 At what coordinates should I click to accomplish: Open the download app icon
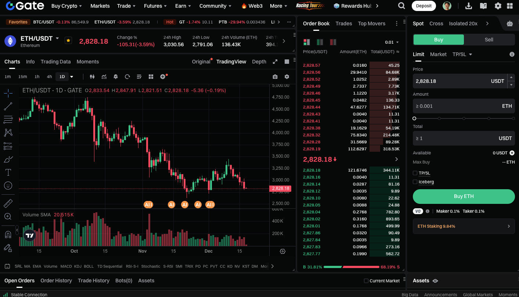click(469, 6)
